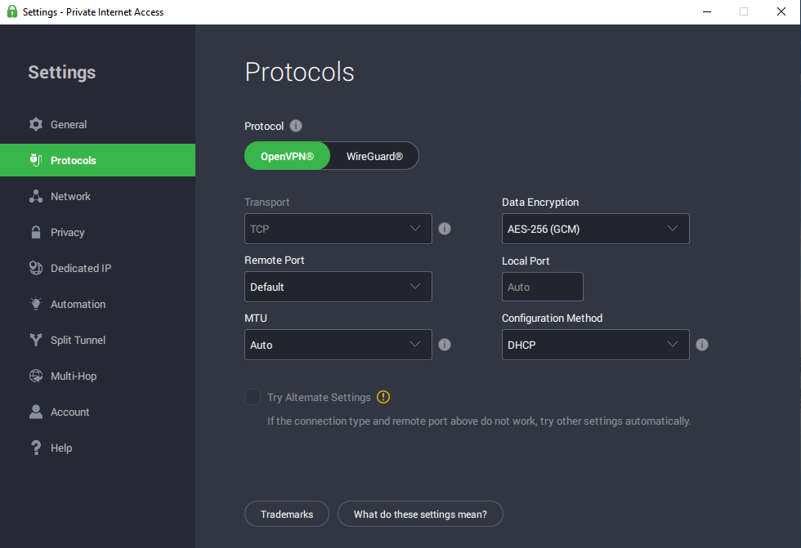Click the General gear icon in sidebar
The height and width of the screenshot is (548, 801).
point(36,124)
